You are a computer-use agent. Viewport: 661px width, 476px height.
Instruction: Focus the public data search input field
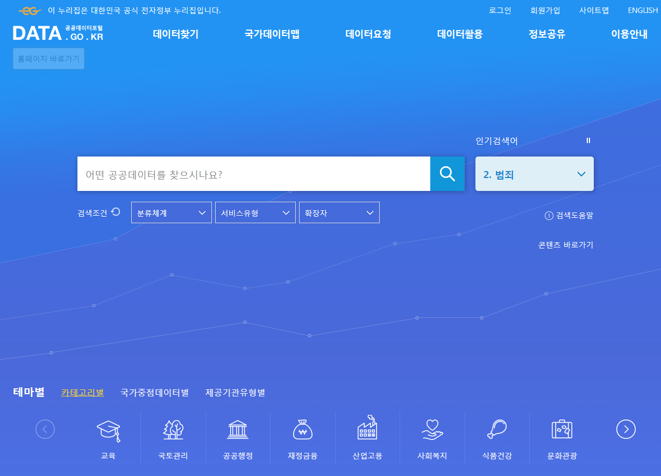(254, 174)
